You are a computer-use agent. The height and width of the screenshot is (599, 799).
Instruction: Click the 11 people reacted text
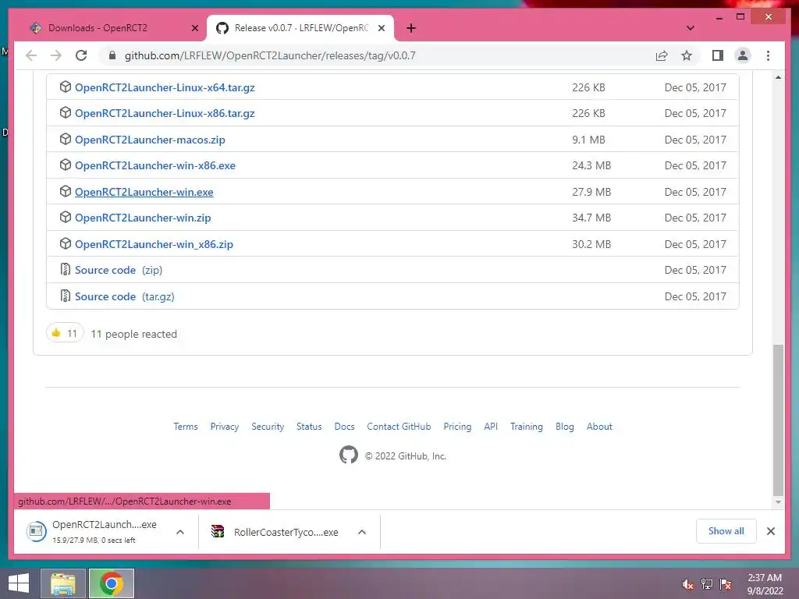133,334
